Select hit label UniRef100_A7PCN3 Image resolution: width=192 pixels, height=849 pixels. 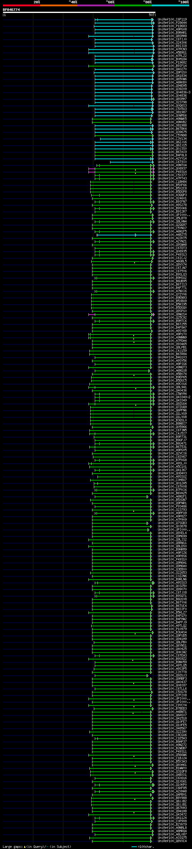(172, 49)
